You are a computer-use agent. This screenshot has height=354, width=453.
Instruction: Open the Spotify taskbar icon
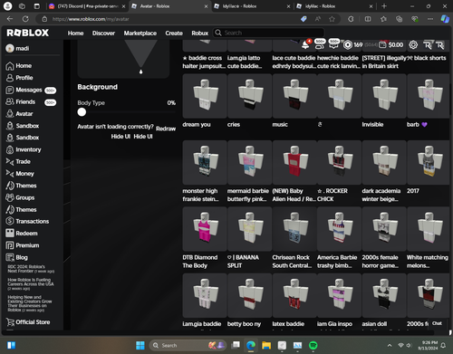point(313,345)
